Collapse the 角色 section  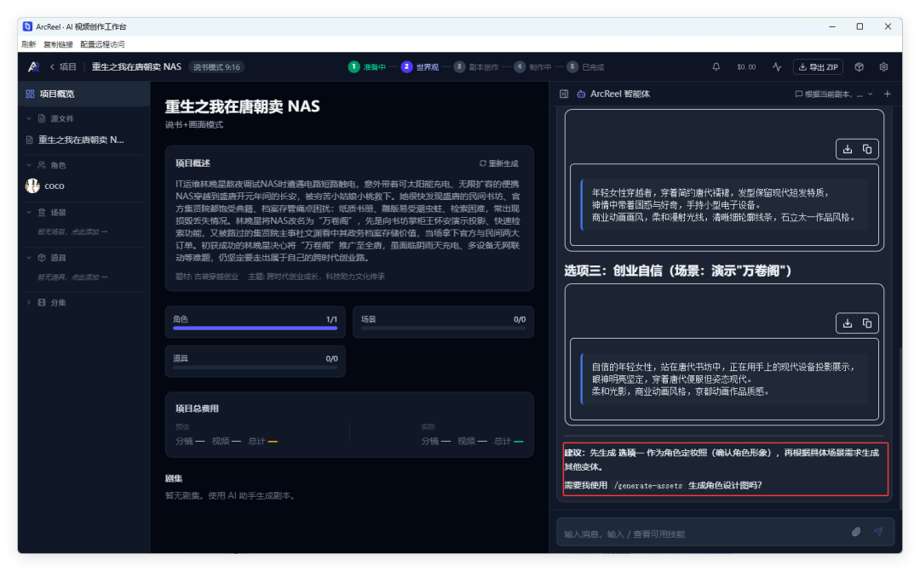tap(29, 165)
